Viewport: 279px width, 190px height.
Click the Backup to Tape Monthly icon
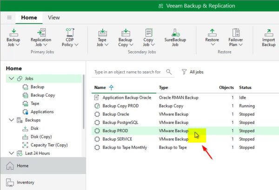(97, 148)
